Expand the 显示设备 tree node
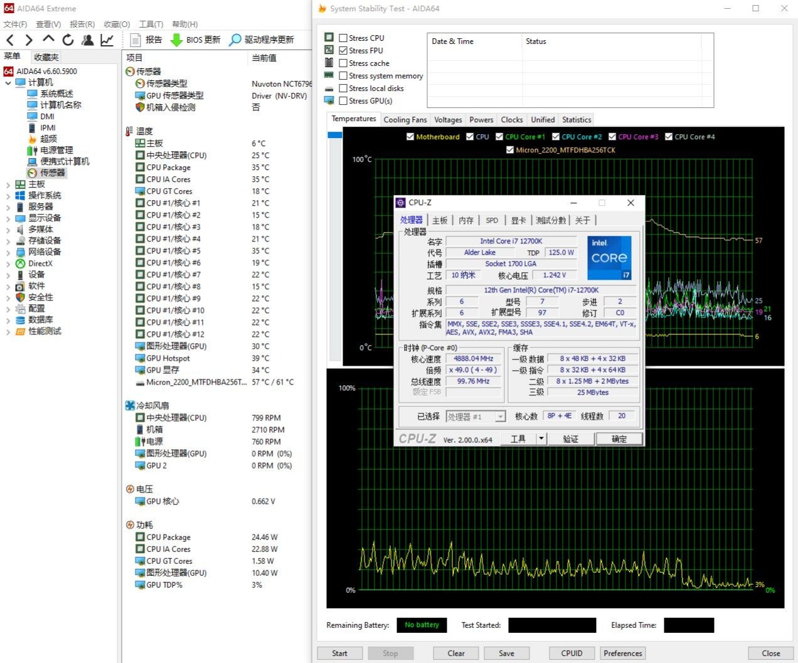 [x=8, y=218]
